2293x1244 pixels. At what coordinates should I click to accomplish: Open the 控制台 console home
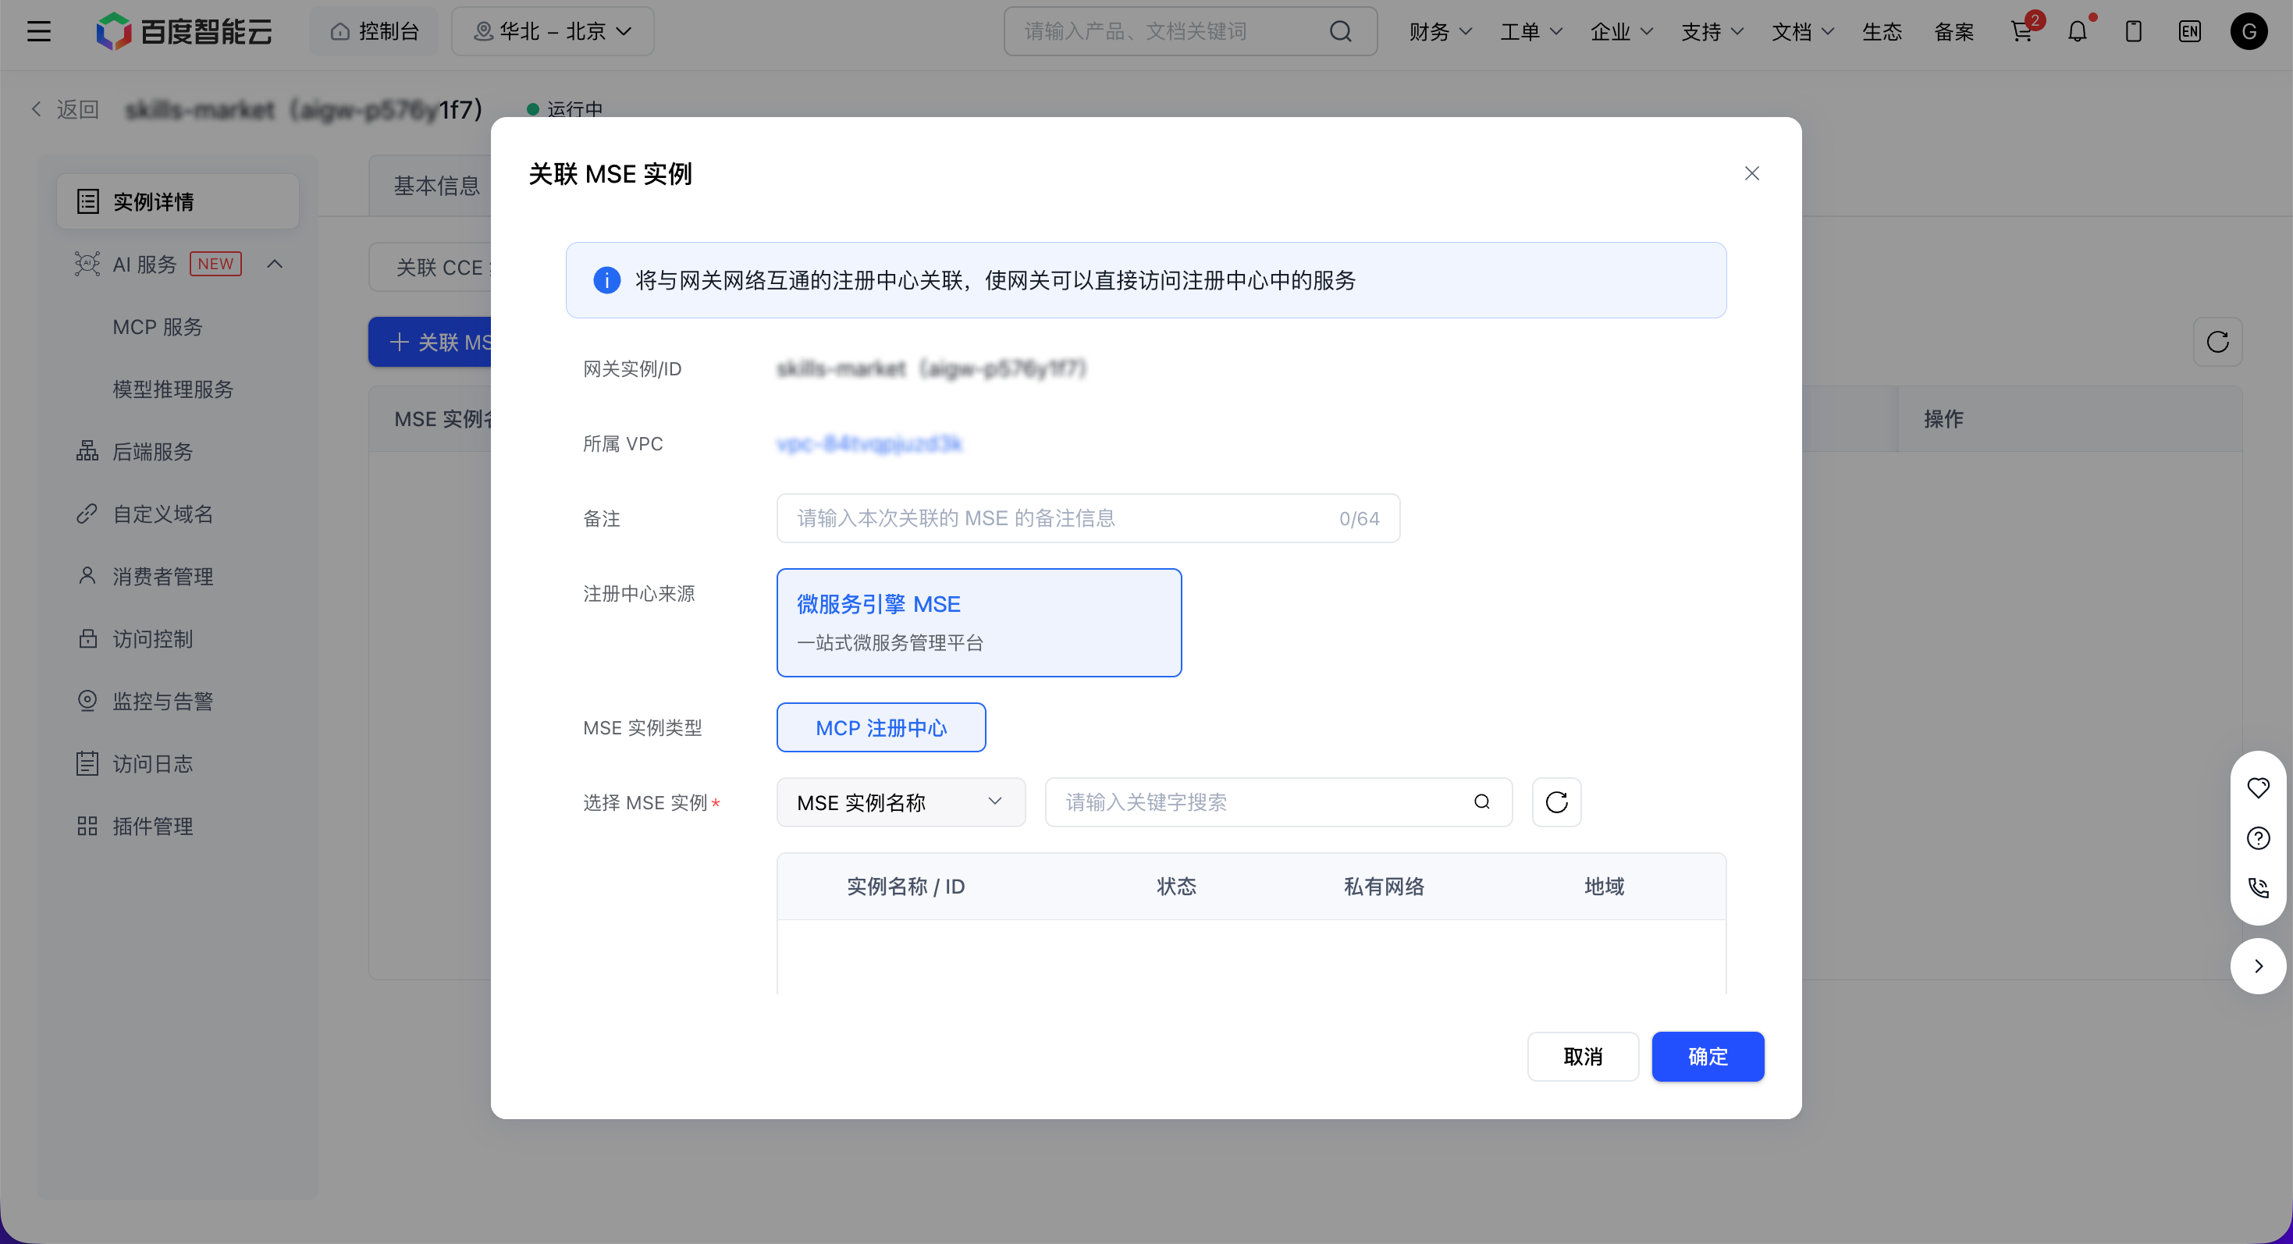[x=374, y=32]
